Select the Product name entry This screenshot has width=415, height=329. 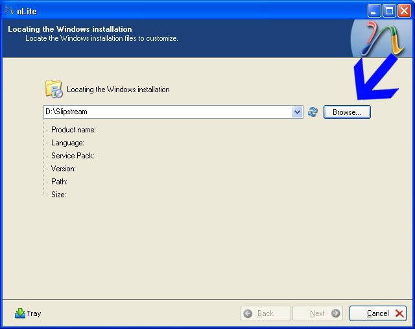pos(73,130)
